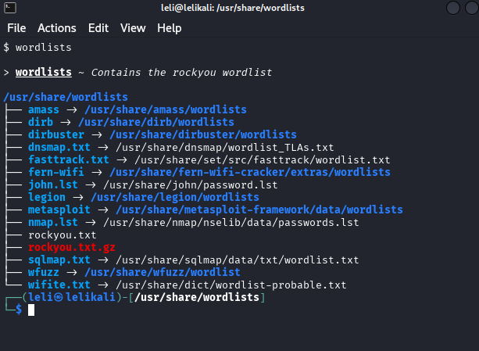
Task: Click the nselib/data/passwords.lst path
Action: (x=231, y=223)
